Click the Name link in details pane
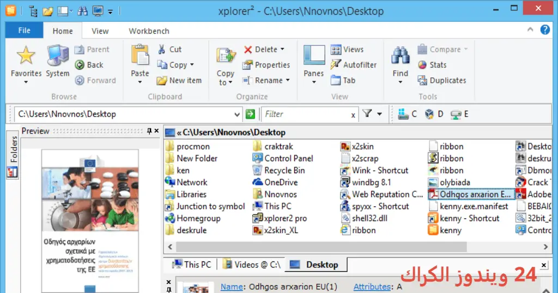The image size is (558, 293). tap(232, 286)
